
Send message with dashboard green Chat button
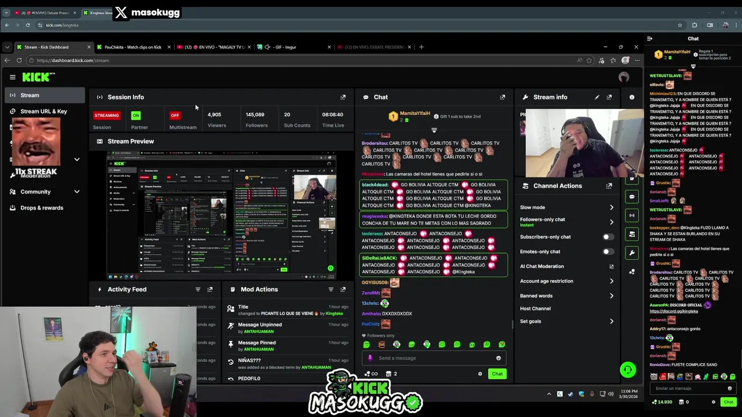tap(497, 374)
